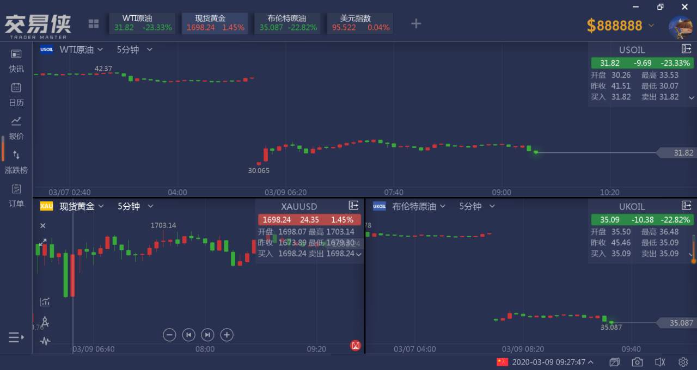697x370 pixels.
Task: Click the user avatar at top right
Action: pyautogui.click(x=681, y=27)
